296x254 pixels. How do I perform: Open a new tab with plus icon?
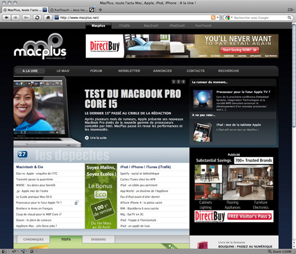[101, 9]
